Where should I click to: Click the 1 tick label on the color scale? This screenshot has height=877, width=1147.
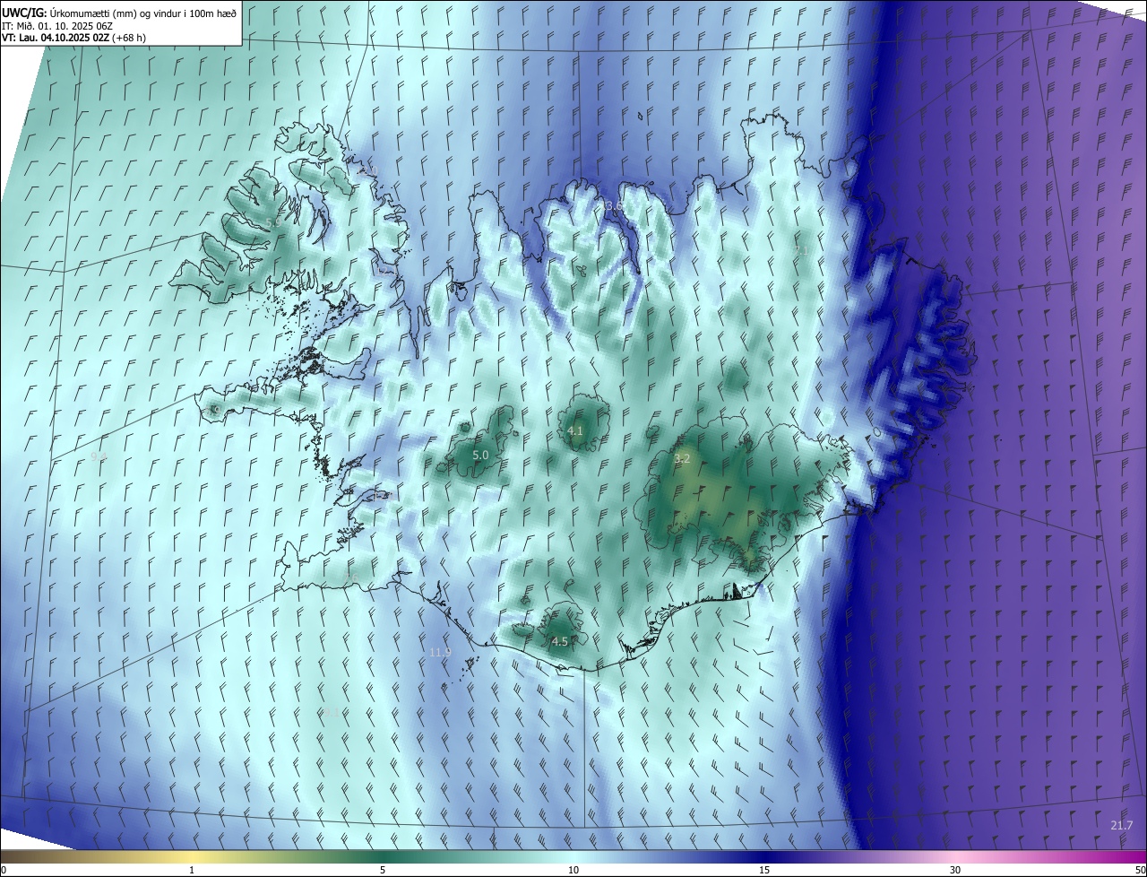pyautogui.click(x=192, y=870)
